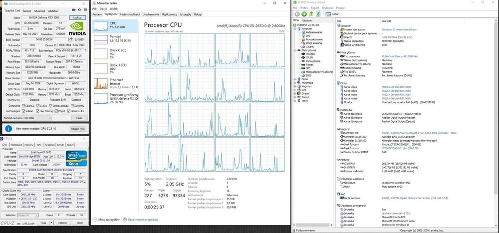Switch to Sensors tab in GPU-Z
499x233 pixels.
pos(27,11)
